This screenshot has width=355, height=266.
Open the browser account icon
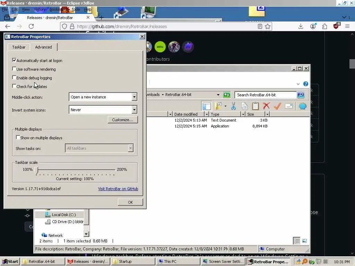[x=313, y=26]
